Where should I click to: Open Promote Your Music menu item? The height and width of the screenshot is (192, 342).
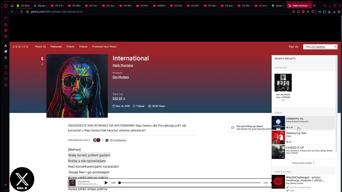pos(104,47)
